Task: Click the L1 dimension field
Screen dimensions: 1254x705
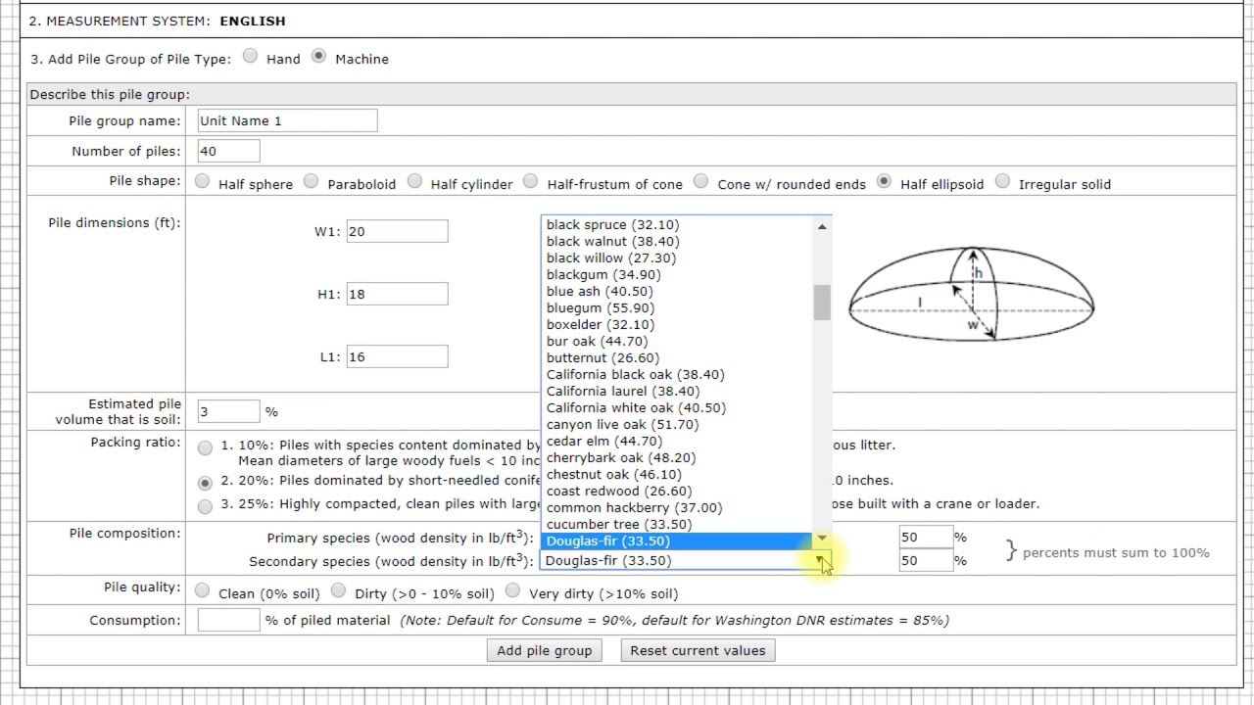Action: (x=397, y=356)
